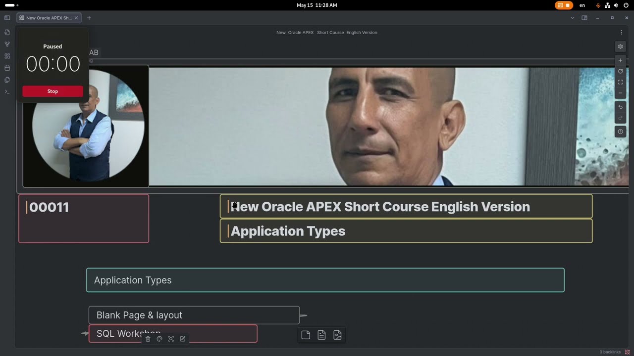Switch to the New Oracle APEX tab
The image size is (634, 356).
(49, 18)
